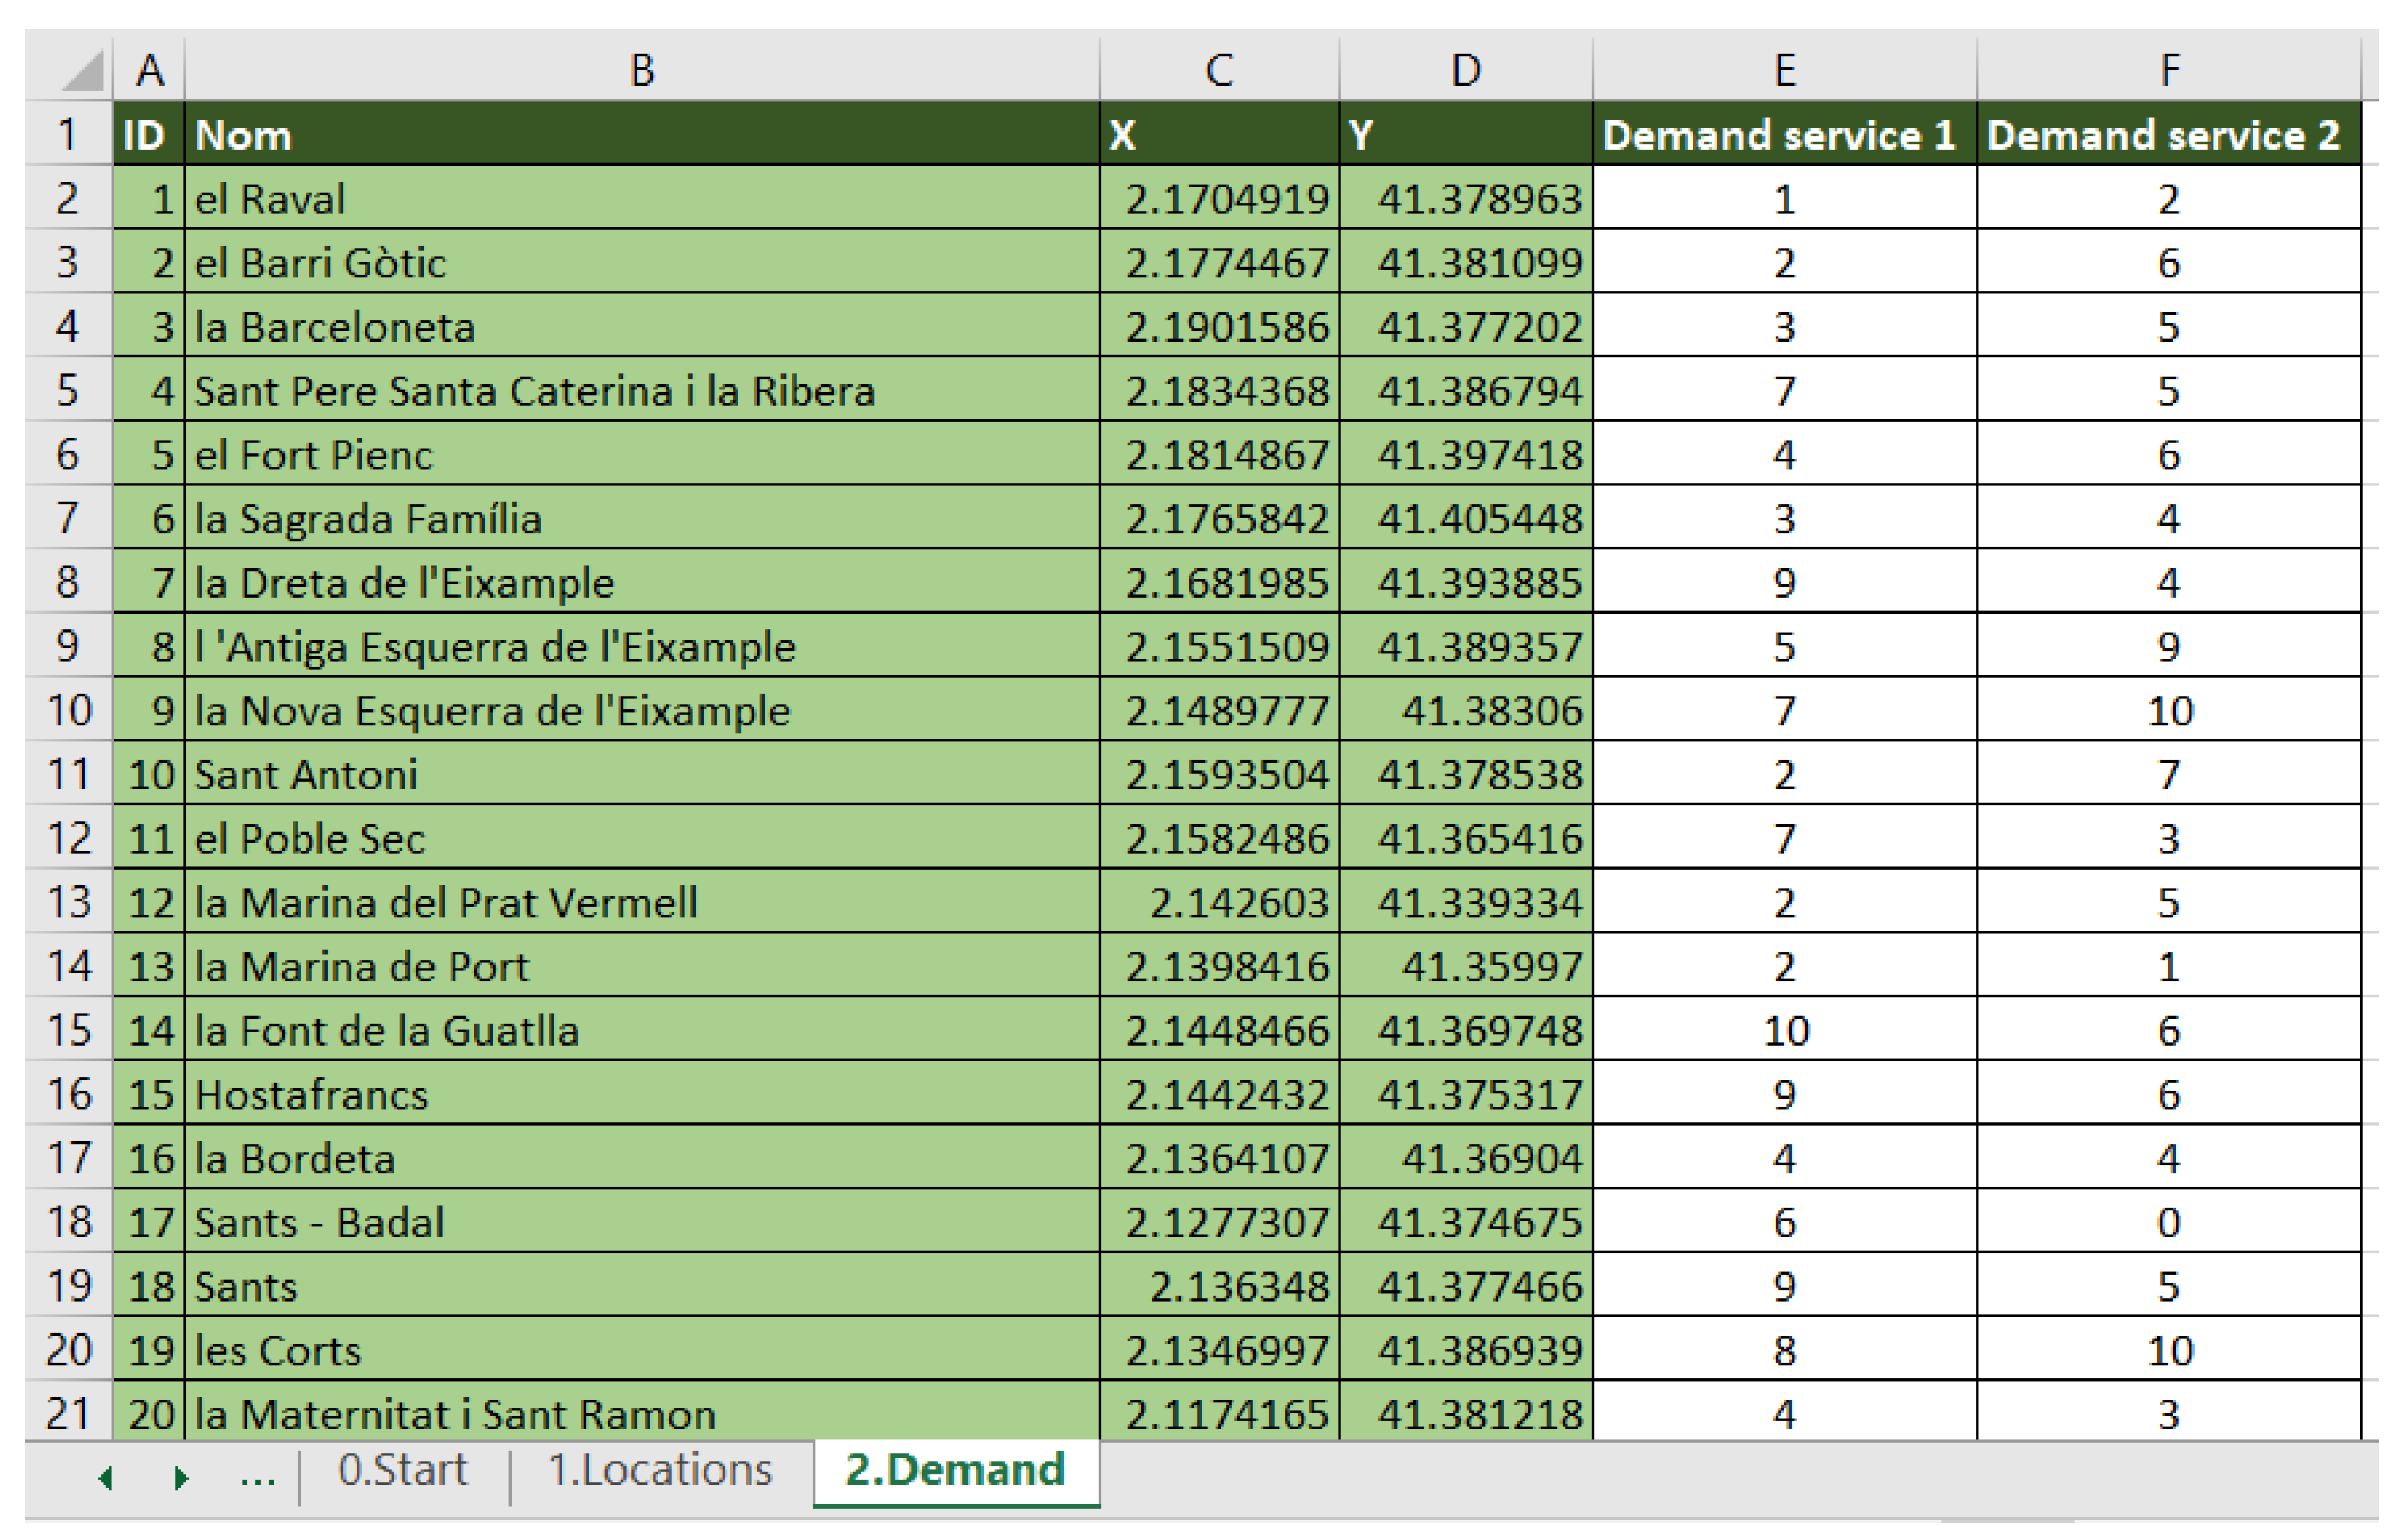The image size is (2408, 1533).
Task: Select the cell la Barceloneta
Action: 642,326
